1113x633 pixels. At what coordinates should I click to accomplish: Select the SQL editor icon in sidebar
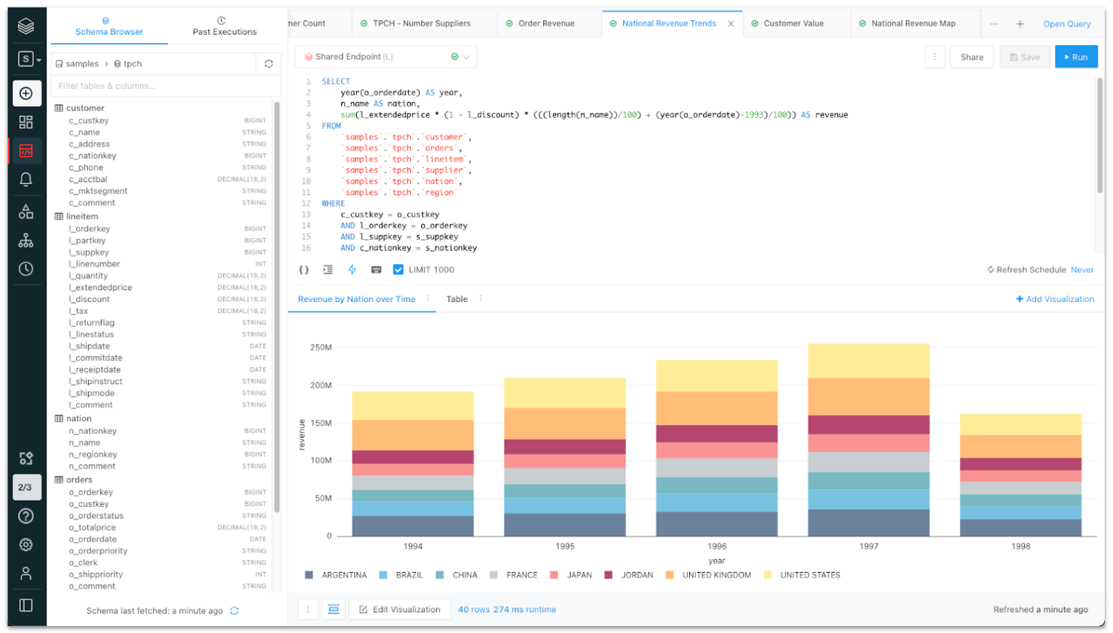(26, 150)
